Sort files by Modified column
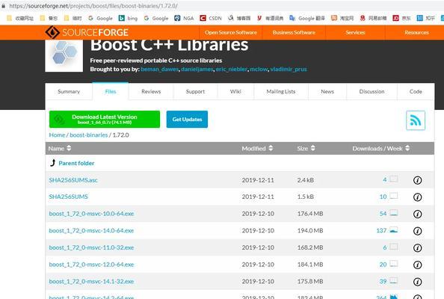Viewport: 444px width, 299px height. point(257,148)
